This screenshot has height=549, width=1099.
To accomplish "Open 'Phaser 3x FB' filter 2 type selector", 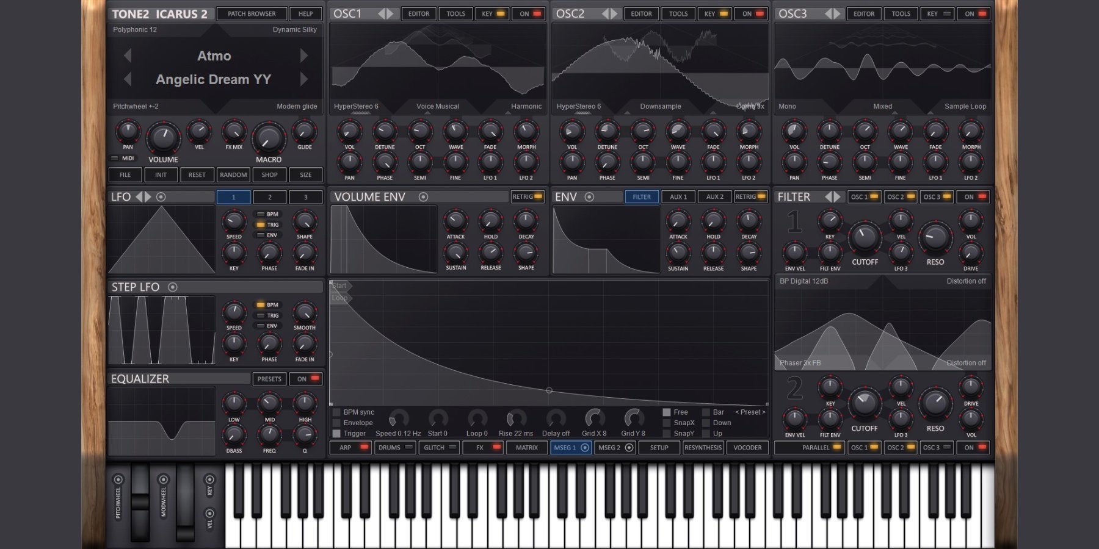I will [x=800, y=363].
